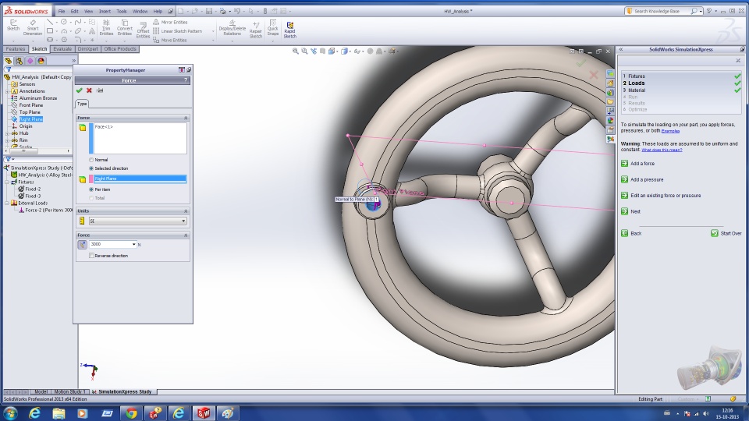
Task: Open SolidWorks from the Windows taskbar
Action: tap(204, 413)
